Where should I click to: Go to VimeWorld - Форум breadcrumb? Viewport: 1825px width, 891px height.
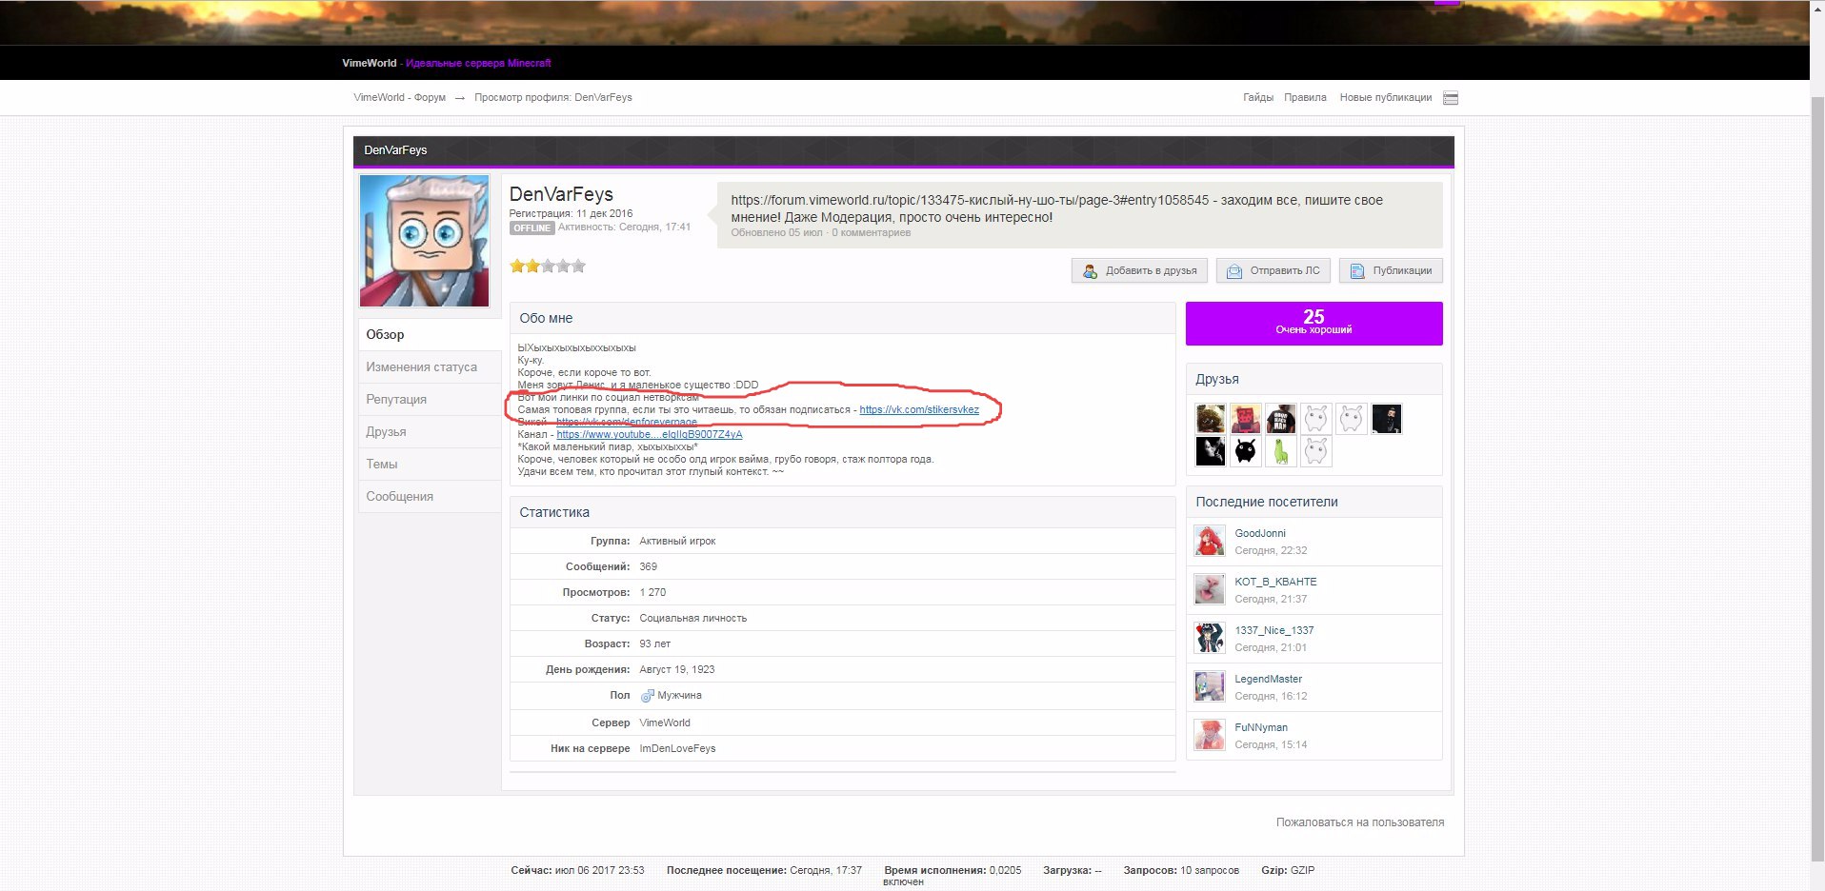coord(399,97)
